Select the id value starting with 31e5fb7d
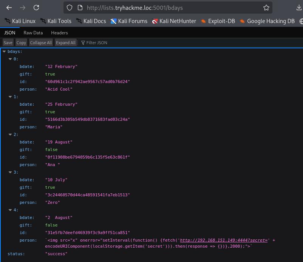Image resolution: width=303 pixels, height=262 pixels. 88,233
